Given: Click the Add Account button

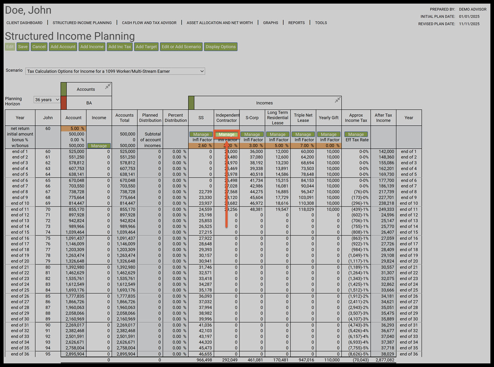Looking at the screenshot, I should tap(63, 47).
